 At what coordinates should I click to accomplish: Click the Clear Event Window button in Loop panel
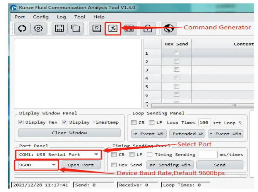click(x=149, y=134)
